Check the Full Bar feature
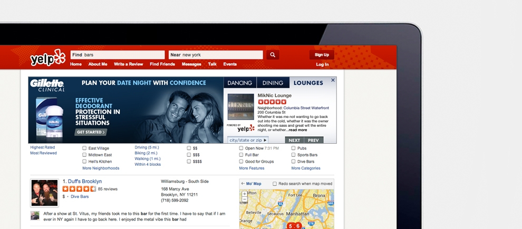Image resolution: width=522 pixels, height=229 pixels. [241, 155]
